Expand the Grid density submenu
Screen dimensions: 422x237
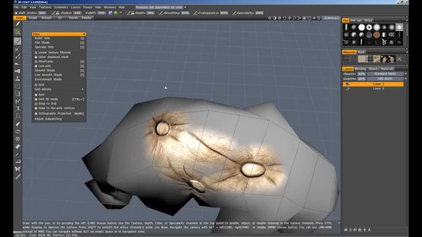coord(59,90)
